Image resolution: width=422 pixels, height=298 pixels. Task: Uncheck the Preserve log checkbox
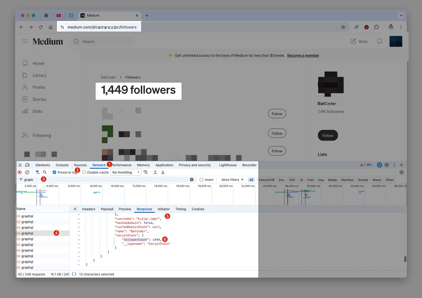55,173
